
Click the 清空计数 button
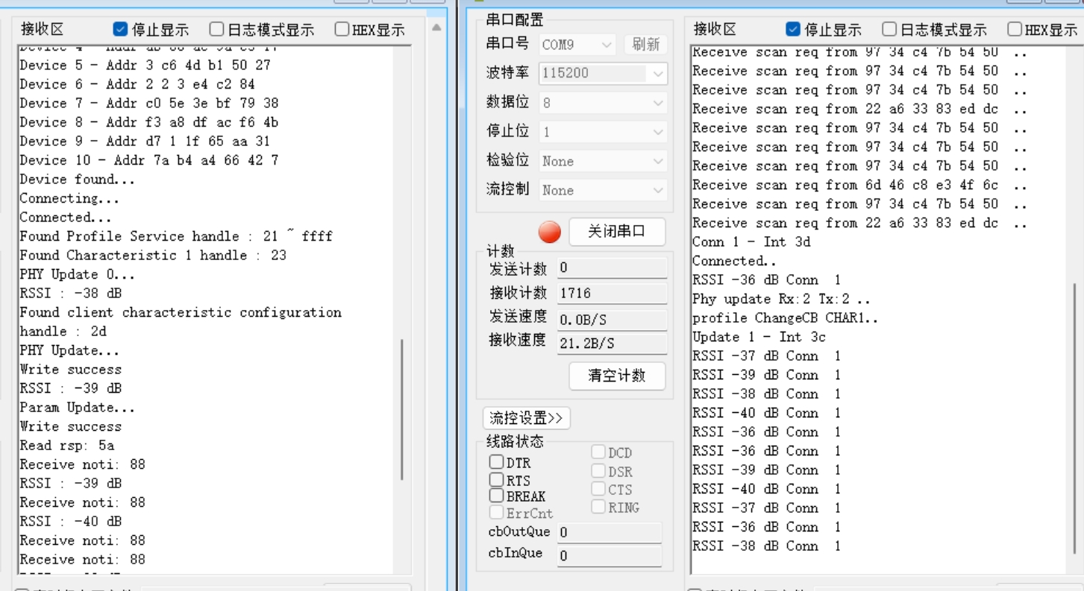[x=616, y=376]
